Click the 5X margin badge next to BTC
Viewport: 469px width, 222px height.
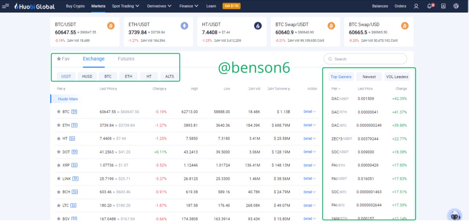point(74,112)
